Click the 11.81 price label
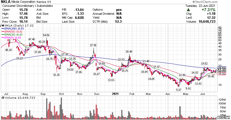 (198, 84)
